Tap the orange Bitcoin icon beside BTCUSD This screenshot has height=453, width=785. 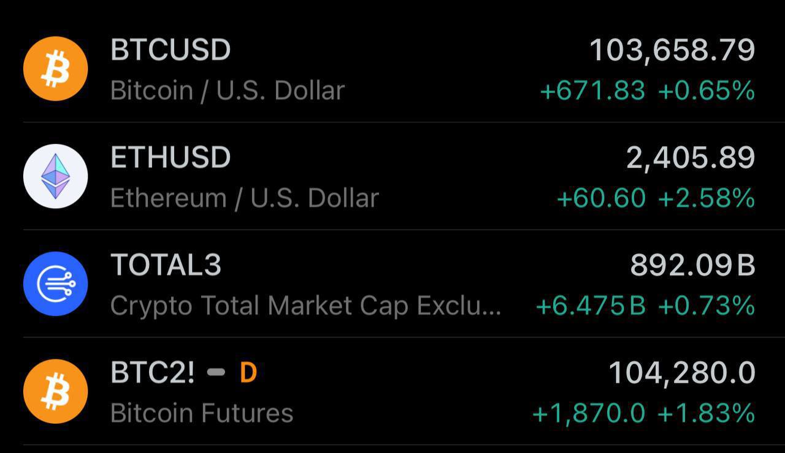(55, 69)
